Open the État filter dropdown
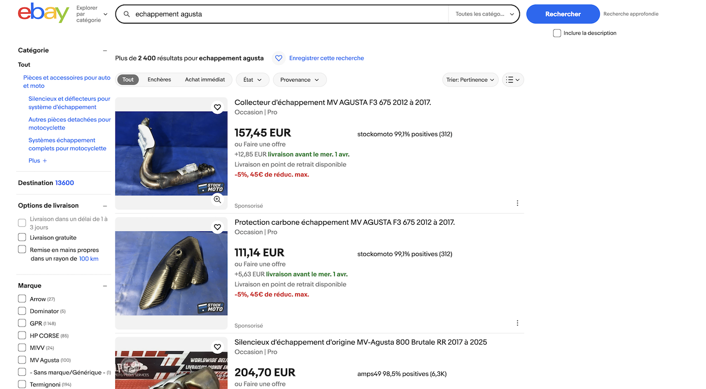 coord(253,80)
